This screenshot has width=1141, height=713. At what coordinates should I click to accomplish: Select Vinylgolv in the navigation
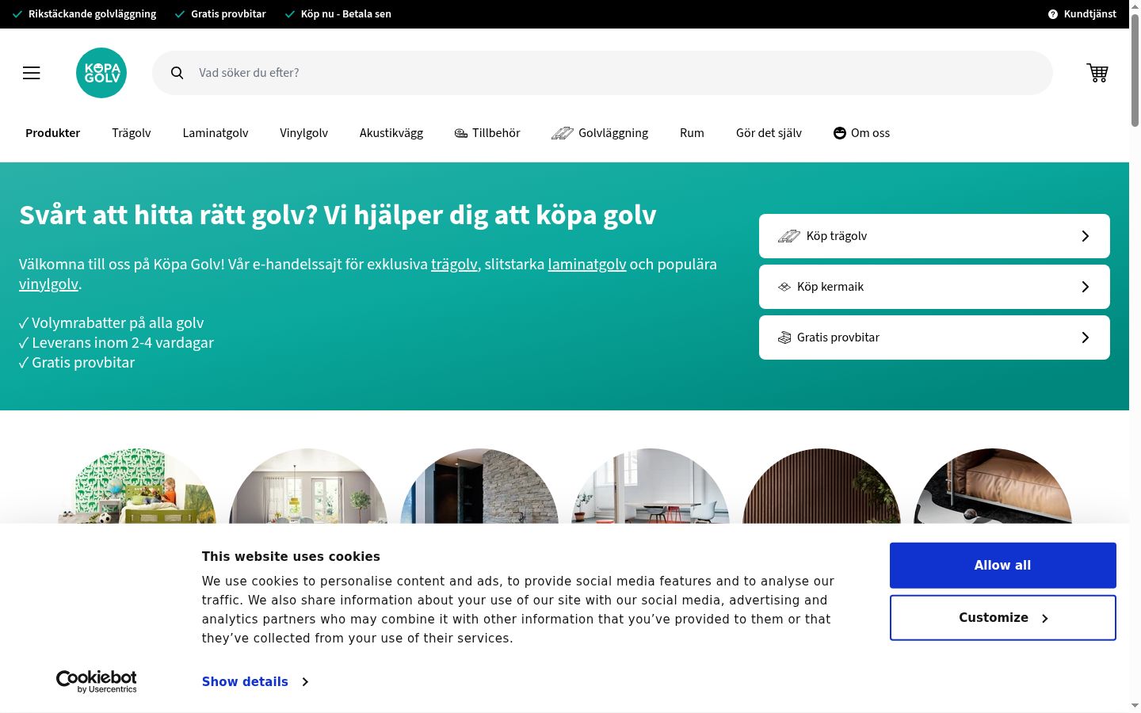point(303,133)
